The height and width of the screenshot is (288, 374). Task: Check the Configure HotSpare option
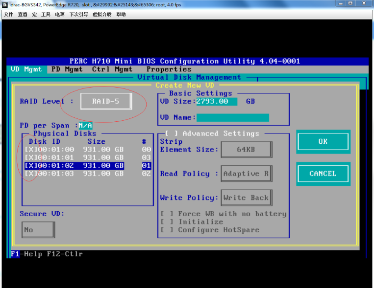[x=167, y=230]
